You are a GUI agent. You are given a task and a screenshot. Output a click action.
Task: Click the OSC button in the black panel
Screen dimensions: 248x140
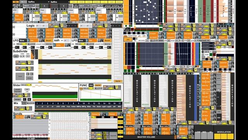tap(219, 117)
